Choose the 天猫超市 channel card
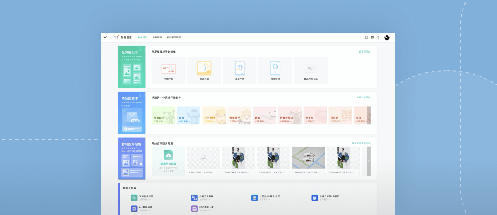The width and height of the screenshot is (497, 215). click(x=163, y=115)
